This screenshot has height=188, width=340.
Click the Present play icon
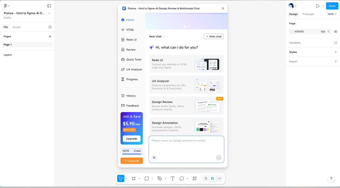pyautogui.click(x=318, y=6)
